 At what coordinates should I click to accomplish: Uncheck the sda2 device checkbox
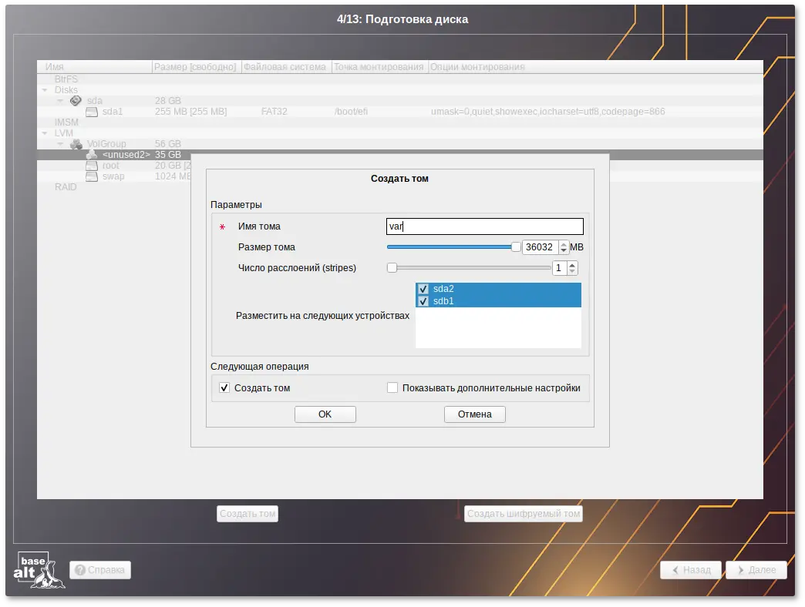[423, 290]
